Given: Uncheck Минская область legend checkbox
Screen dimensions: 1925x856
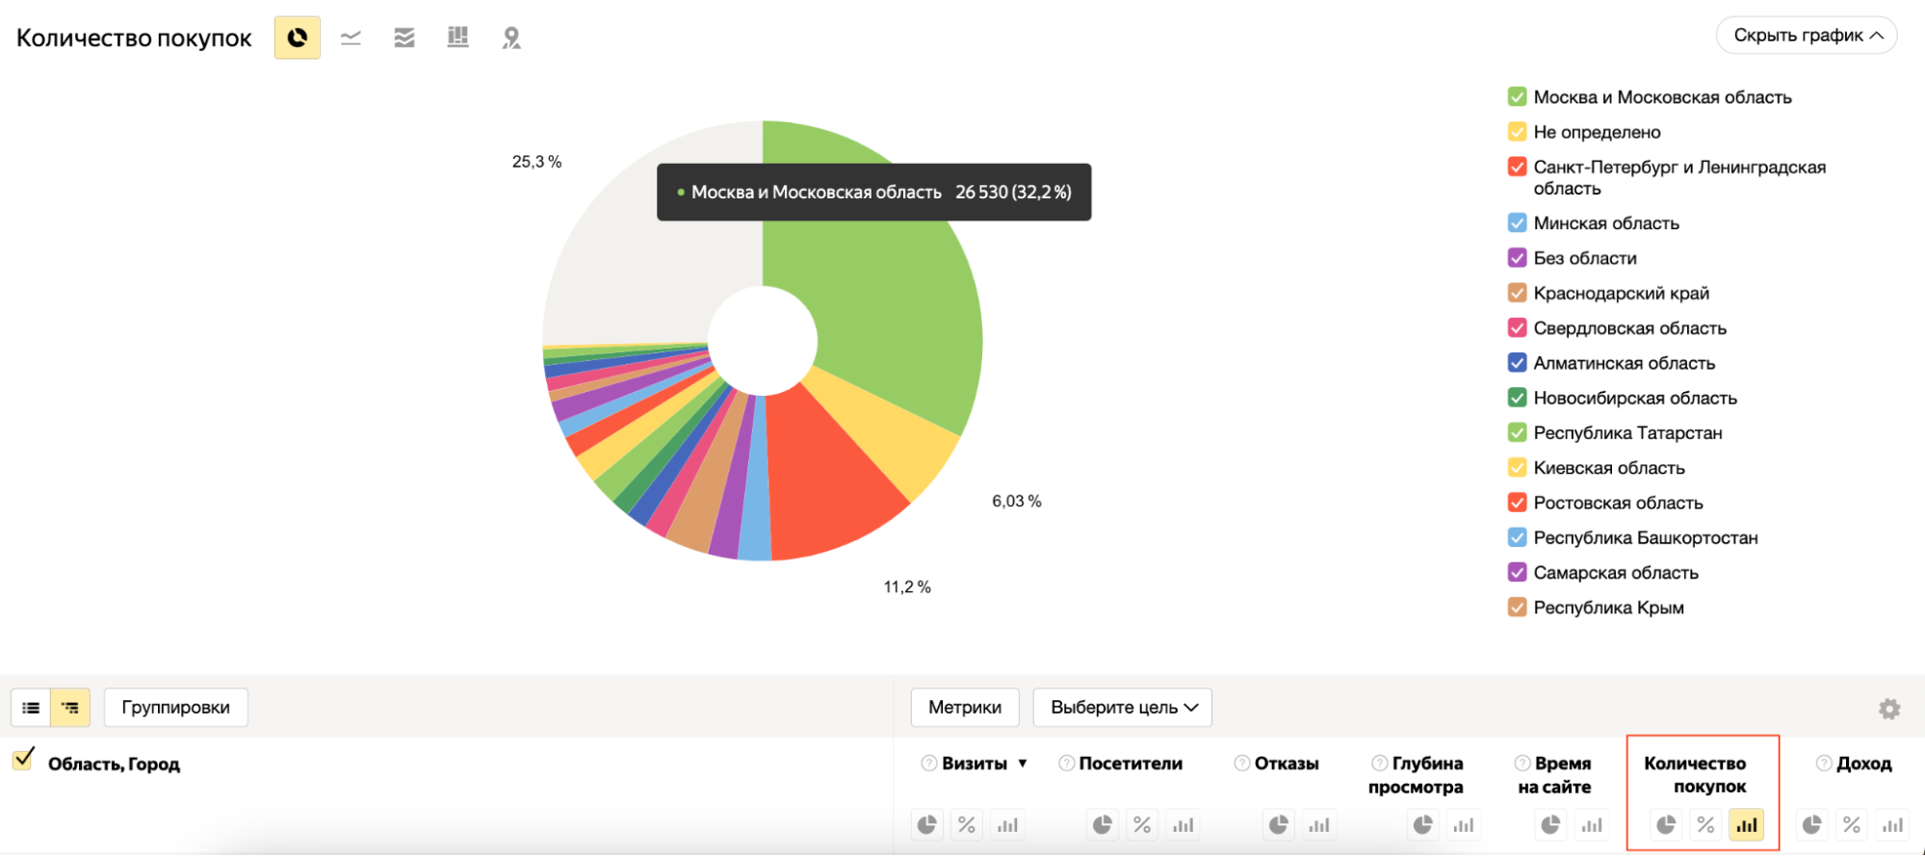Looking at the screenshot, I should [1517, 223].
